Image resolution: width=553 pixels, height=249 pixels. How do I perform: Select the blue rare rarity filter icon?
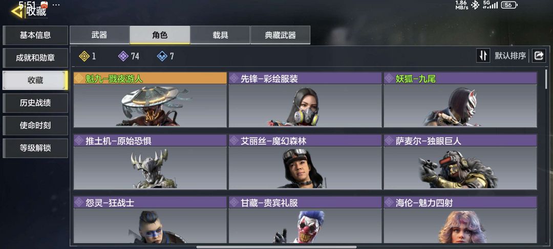point(162,56)
